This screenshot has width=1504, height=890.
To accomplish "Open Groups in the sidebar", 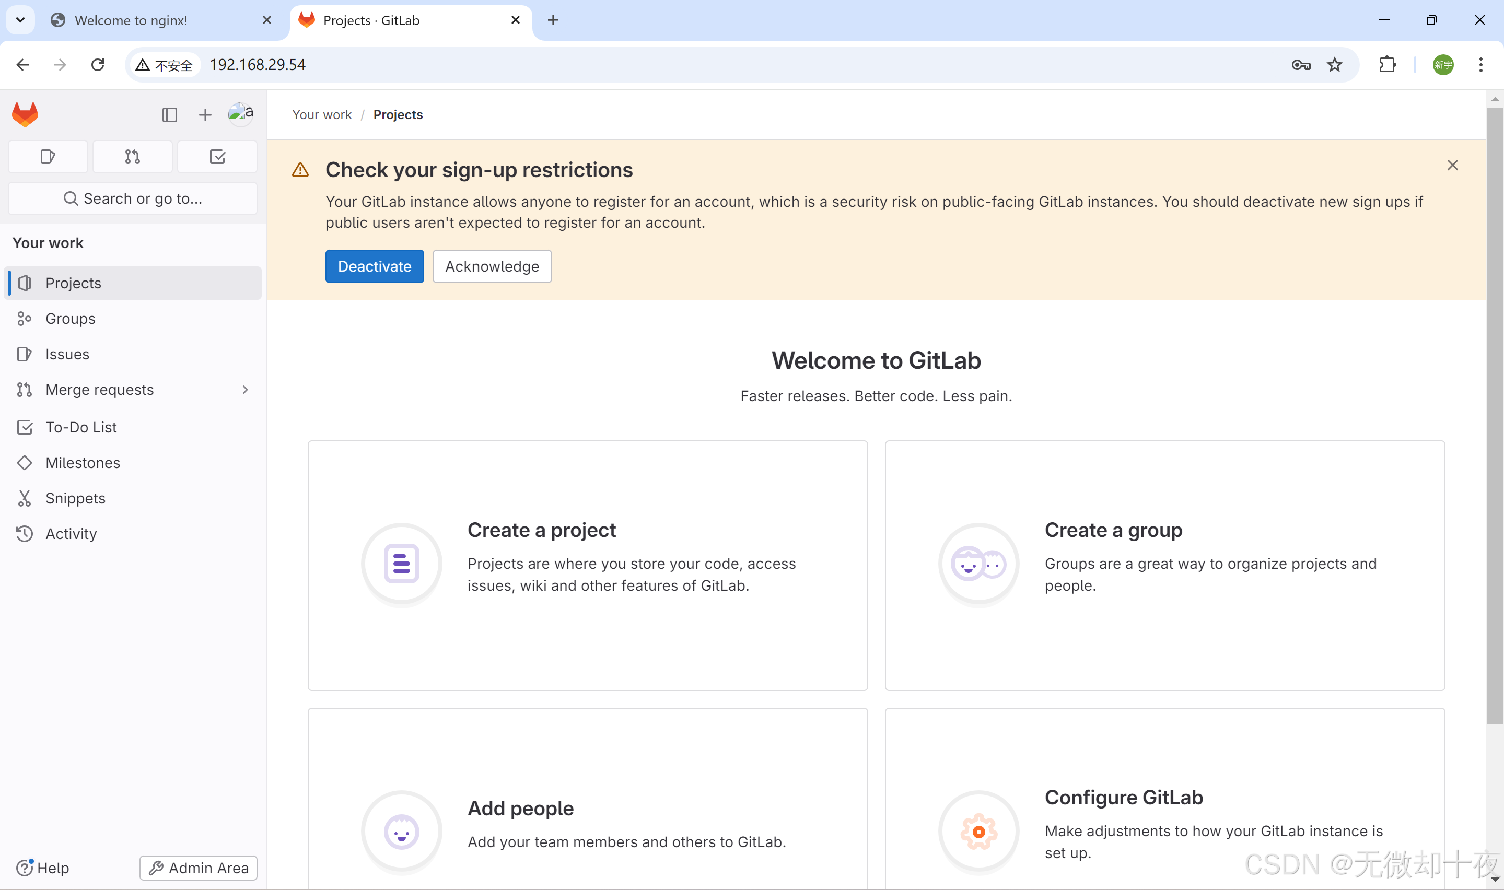I will pos(70,319).
